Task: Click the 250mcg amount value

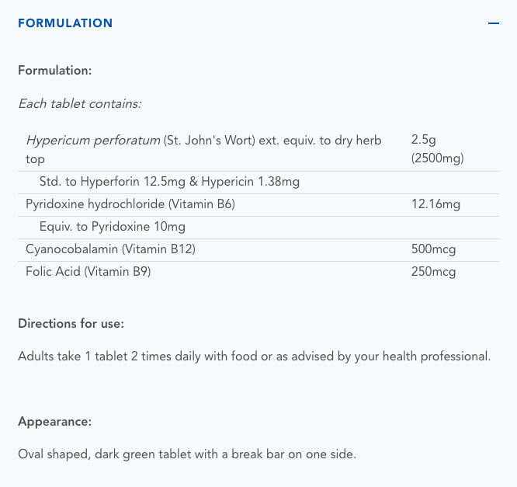Action: point(433,272)
